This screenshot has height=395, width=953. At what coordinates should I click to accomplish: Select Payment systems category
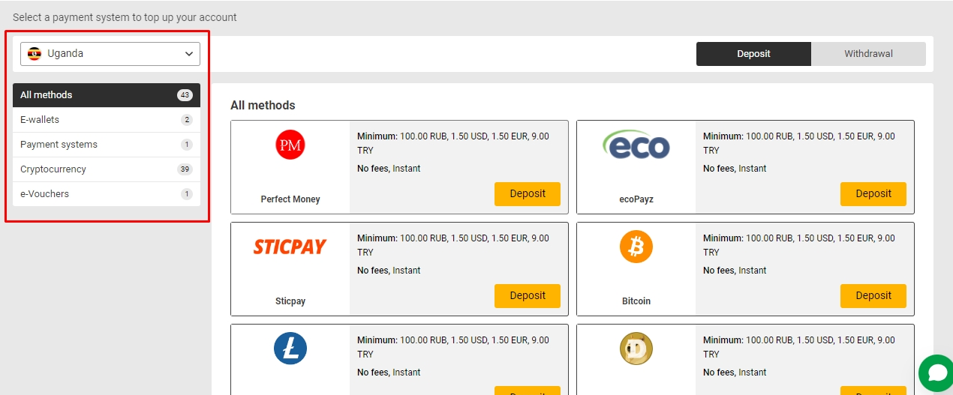tap(107, 145)
